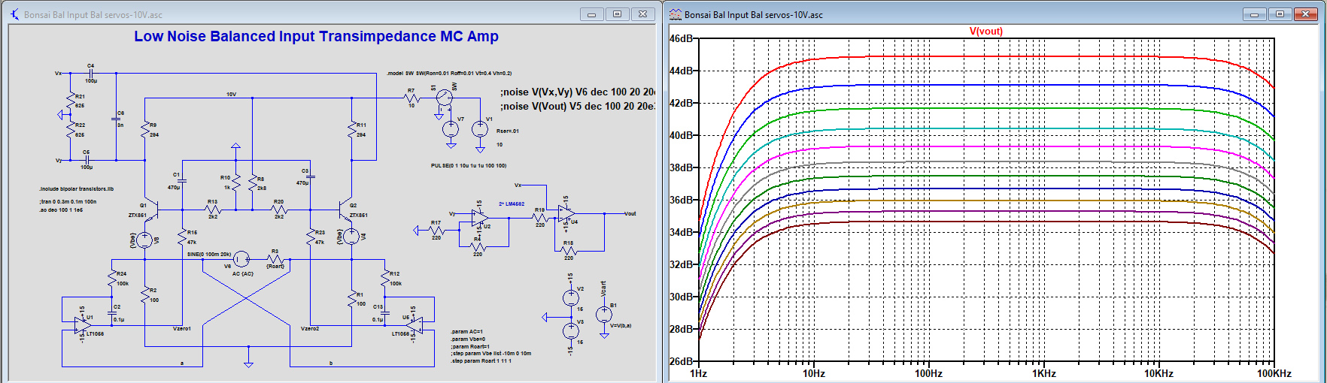Click the 'SINE(0 100m 20k)' source value
This screenshot has width=1327, height=383.
[208, 255]
